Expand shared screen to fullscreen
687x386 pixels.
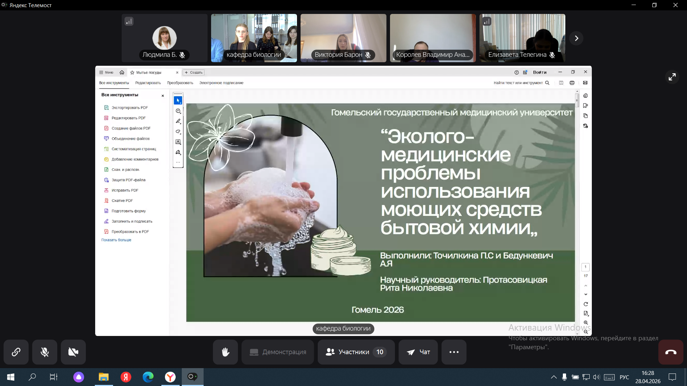pos(672,77)
